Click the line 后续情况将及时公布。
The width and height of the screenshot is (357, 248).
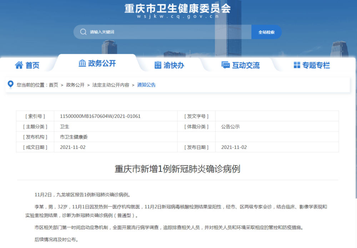tap(57, 239)
